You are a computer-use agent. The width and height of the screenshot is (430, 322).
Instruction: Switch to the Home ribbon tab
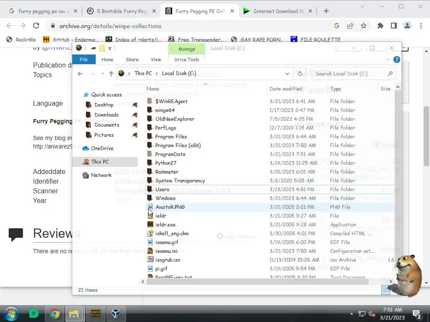point(107,60)
